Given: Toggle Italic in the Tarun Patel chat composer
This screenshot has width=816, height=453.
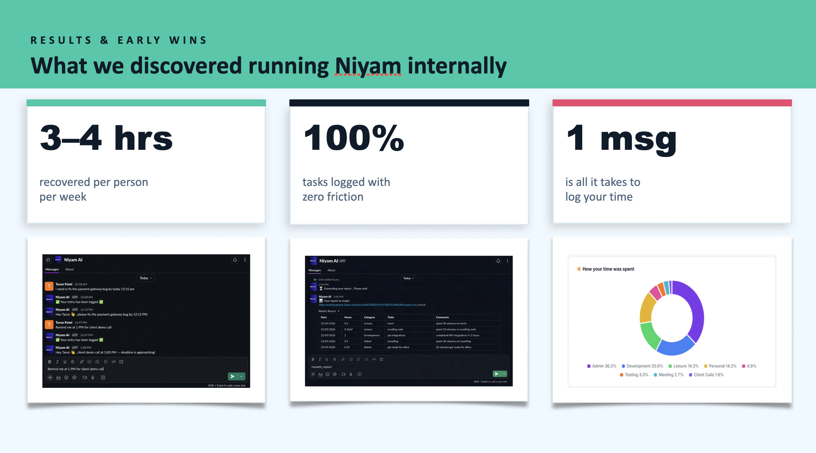Looking at the screenshot, I should click(x=57, y=362).
